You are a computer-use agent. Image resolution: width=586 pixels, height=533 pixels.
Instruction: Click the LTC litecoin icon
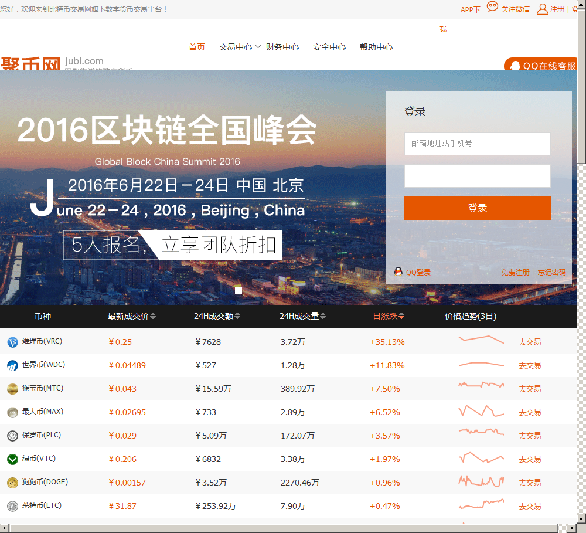(13, 506)
